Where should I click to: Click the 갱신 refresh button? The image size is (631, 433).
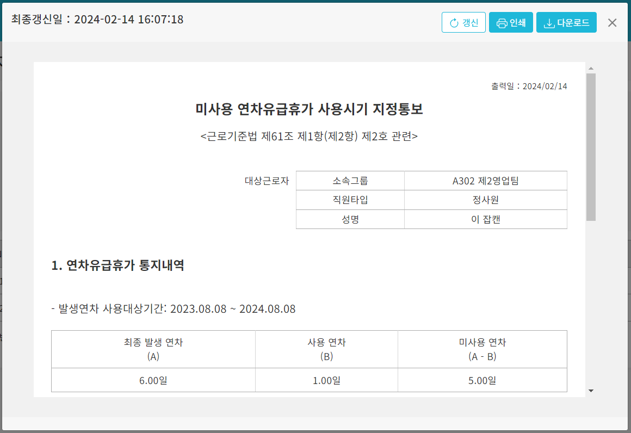(463, 22)
